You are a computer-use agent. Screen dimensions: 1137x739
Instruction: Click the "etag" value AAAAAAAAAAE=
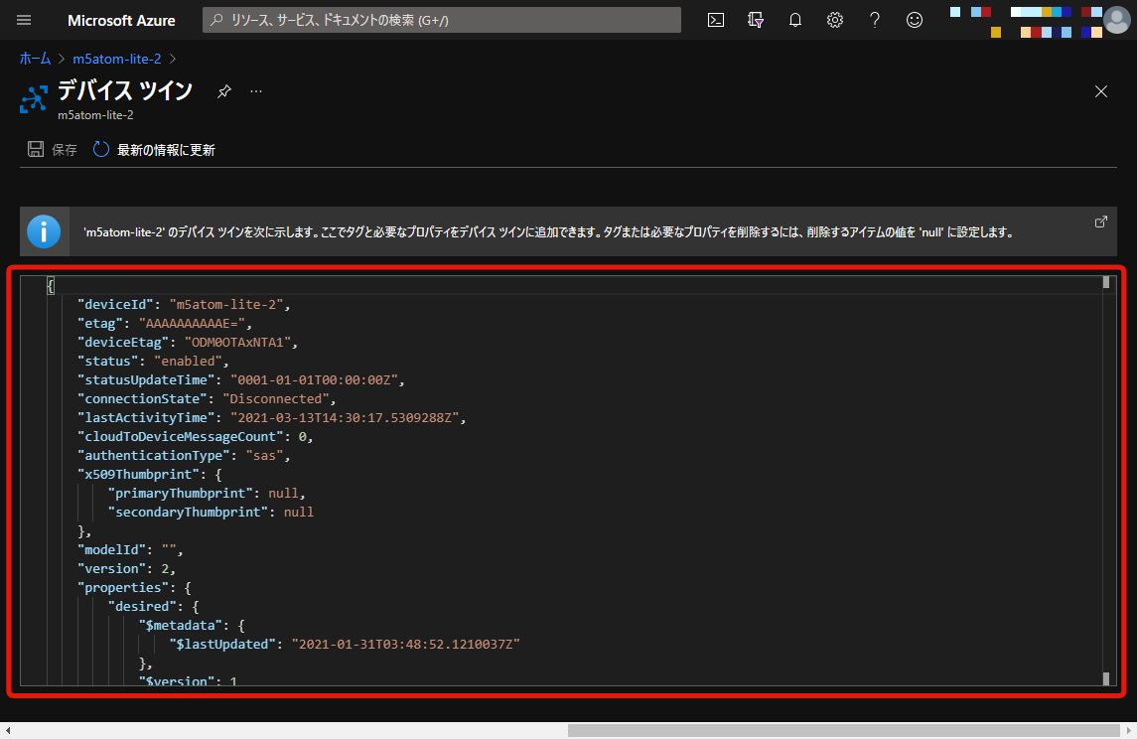tap(192, 324)
